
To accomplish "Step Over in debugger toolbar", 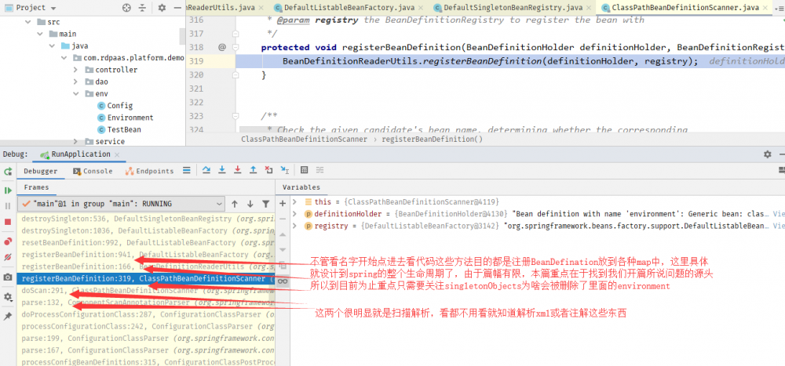I will 206,170.
